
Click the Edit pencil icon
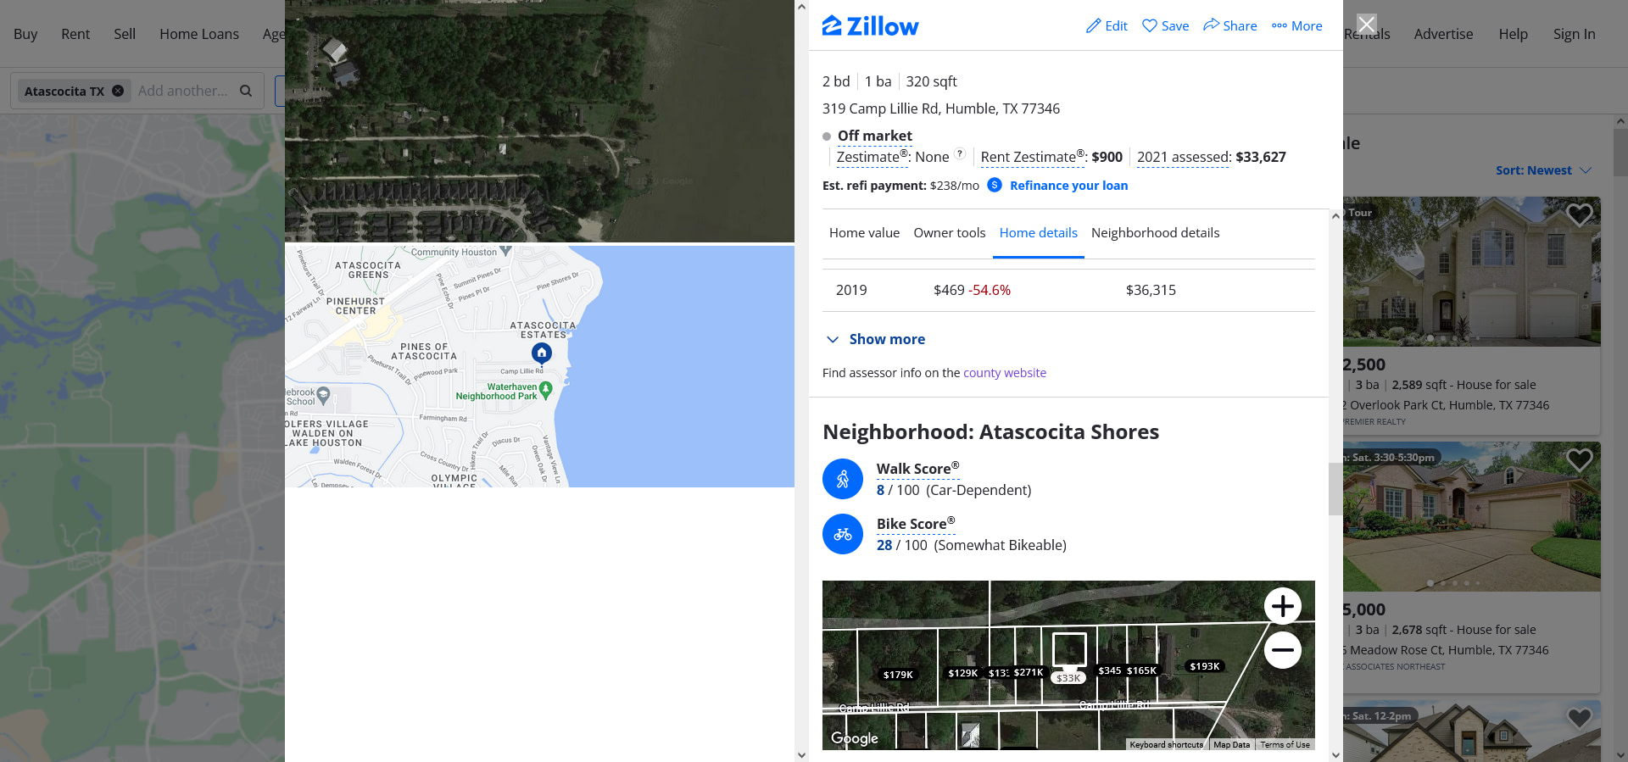coord(1093,26)
